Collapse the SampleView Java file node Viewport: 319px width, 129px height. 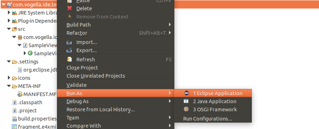coord(19,45)
